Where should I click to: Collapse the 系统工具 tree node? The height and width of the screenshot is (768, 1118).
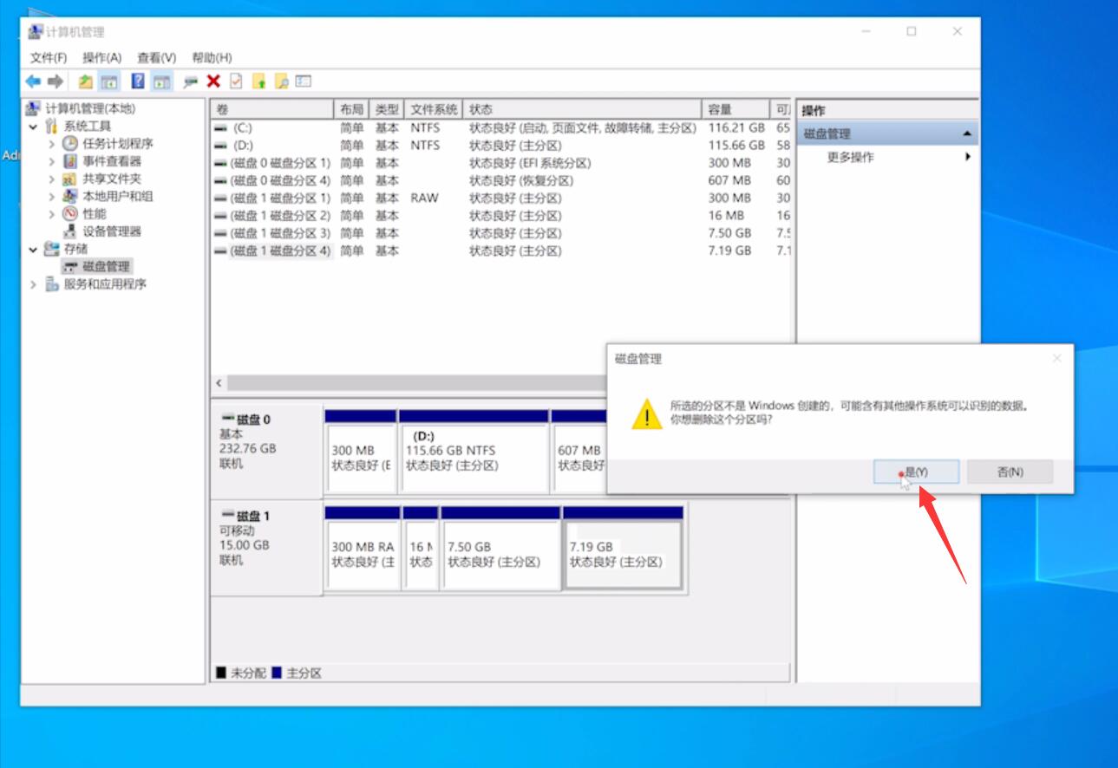[x=33, y=127]
